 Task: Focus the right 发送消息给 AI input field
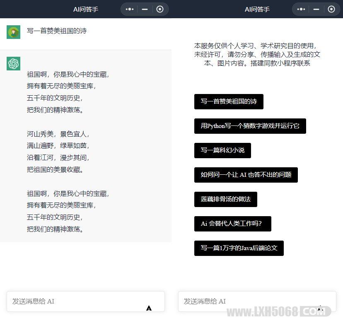tap(257, 301)
